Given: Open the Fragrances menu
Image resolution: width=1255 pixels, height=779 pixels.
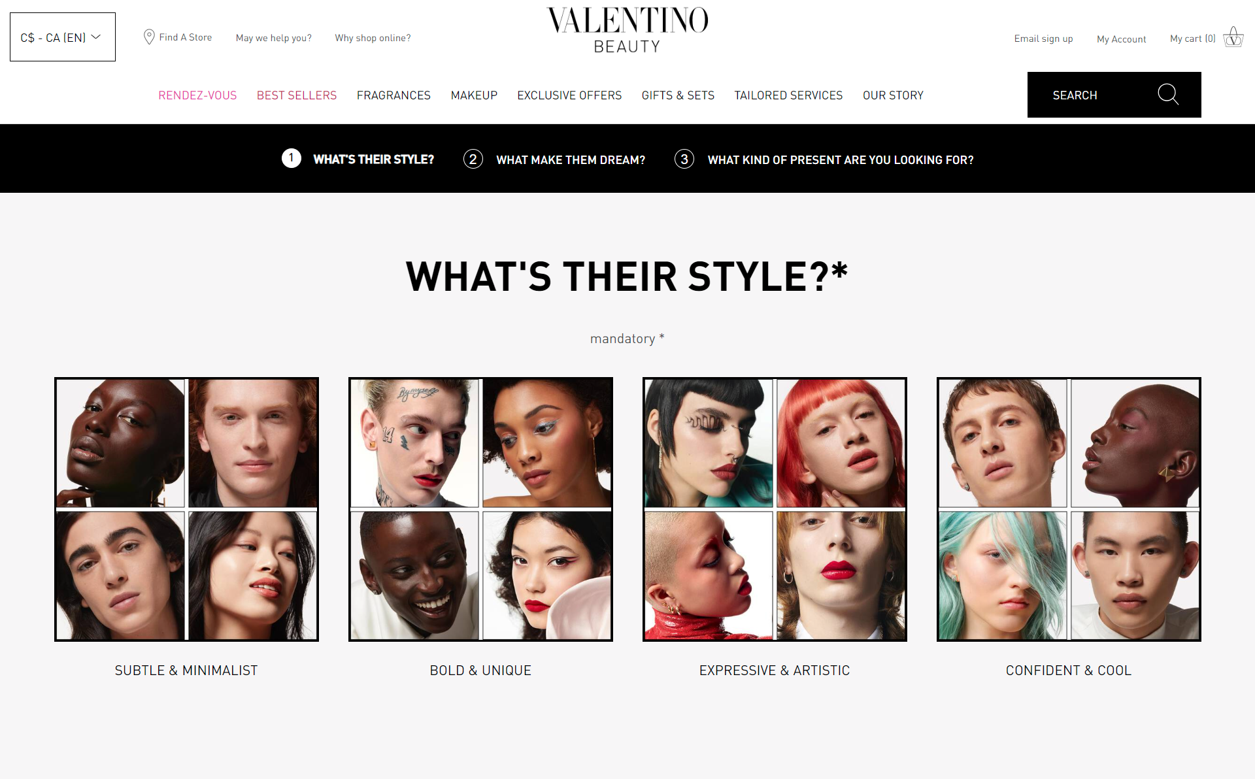Looking at the screenshot, I should point(393,95).
